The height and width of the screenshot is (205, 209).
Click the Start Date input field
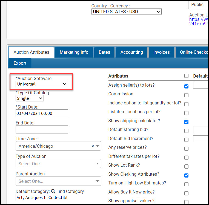[42, 113]
